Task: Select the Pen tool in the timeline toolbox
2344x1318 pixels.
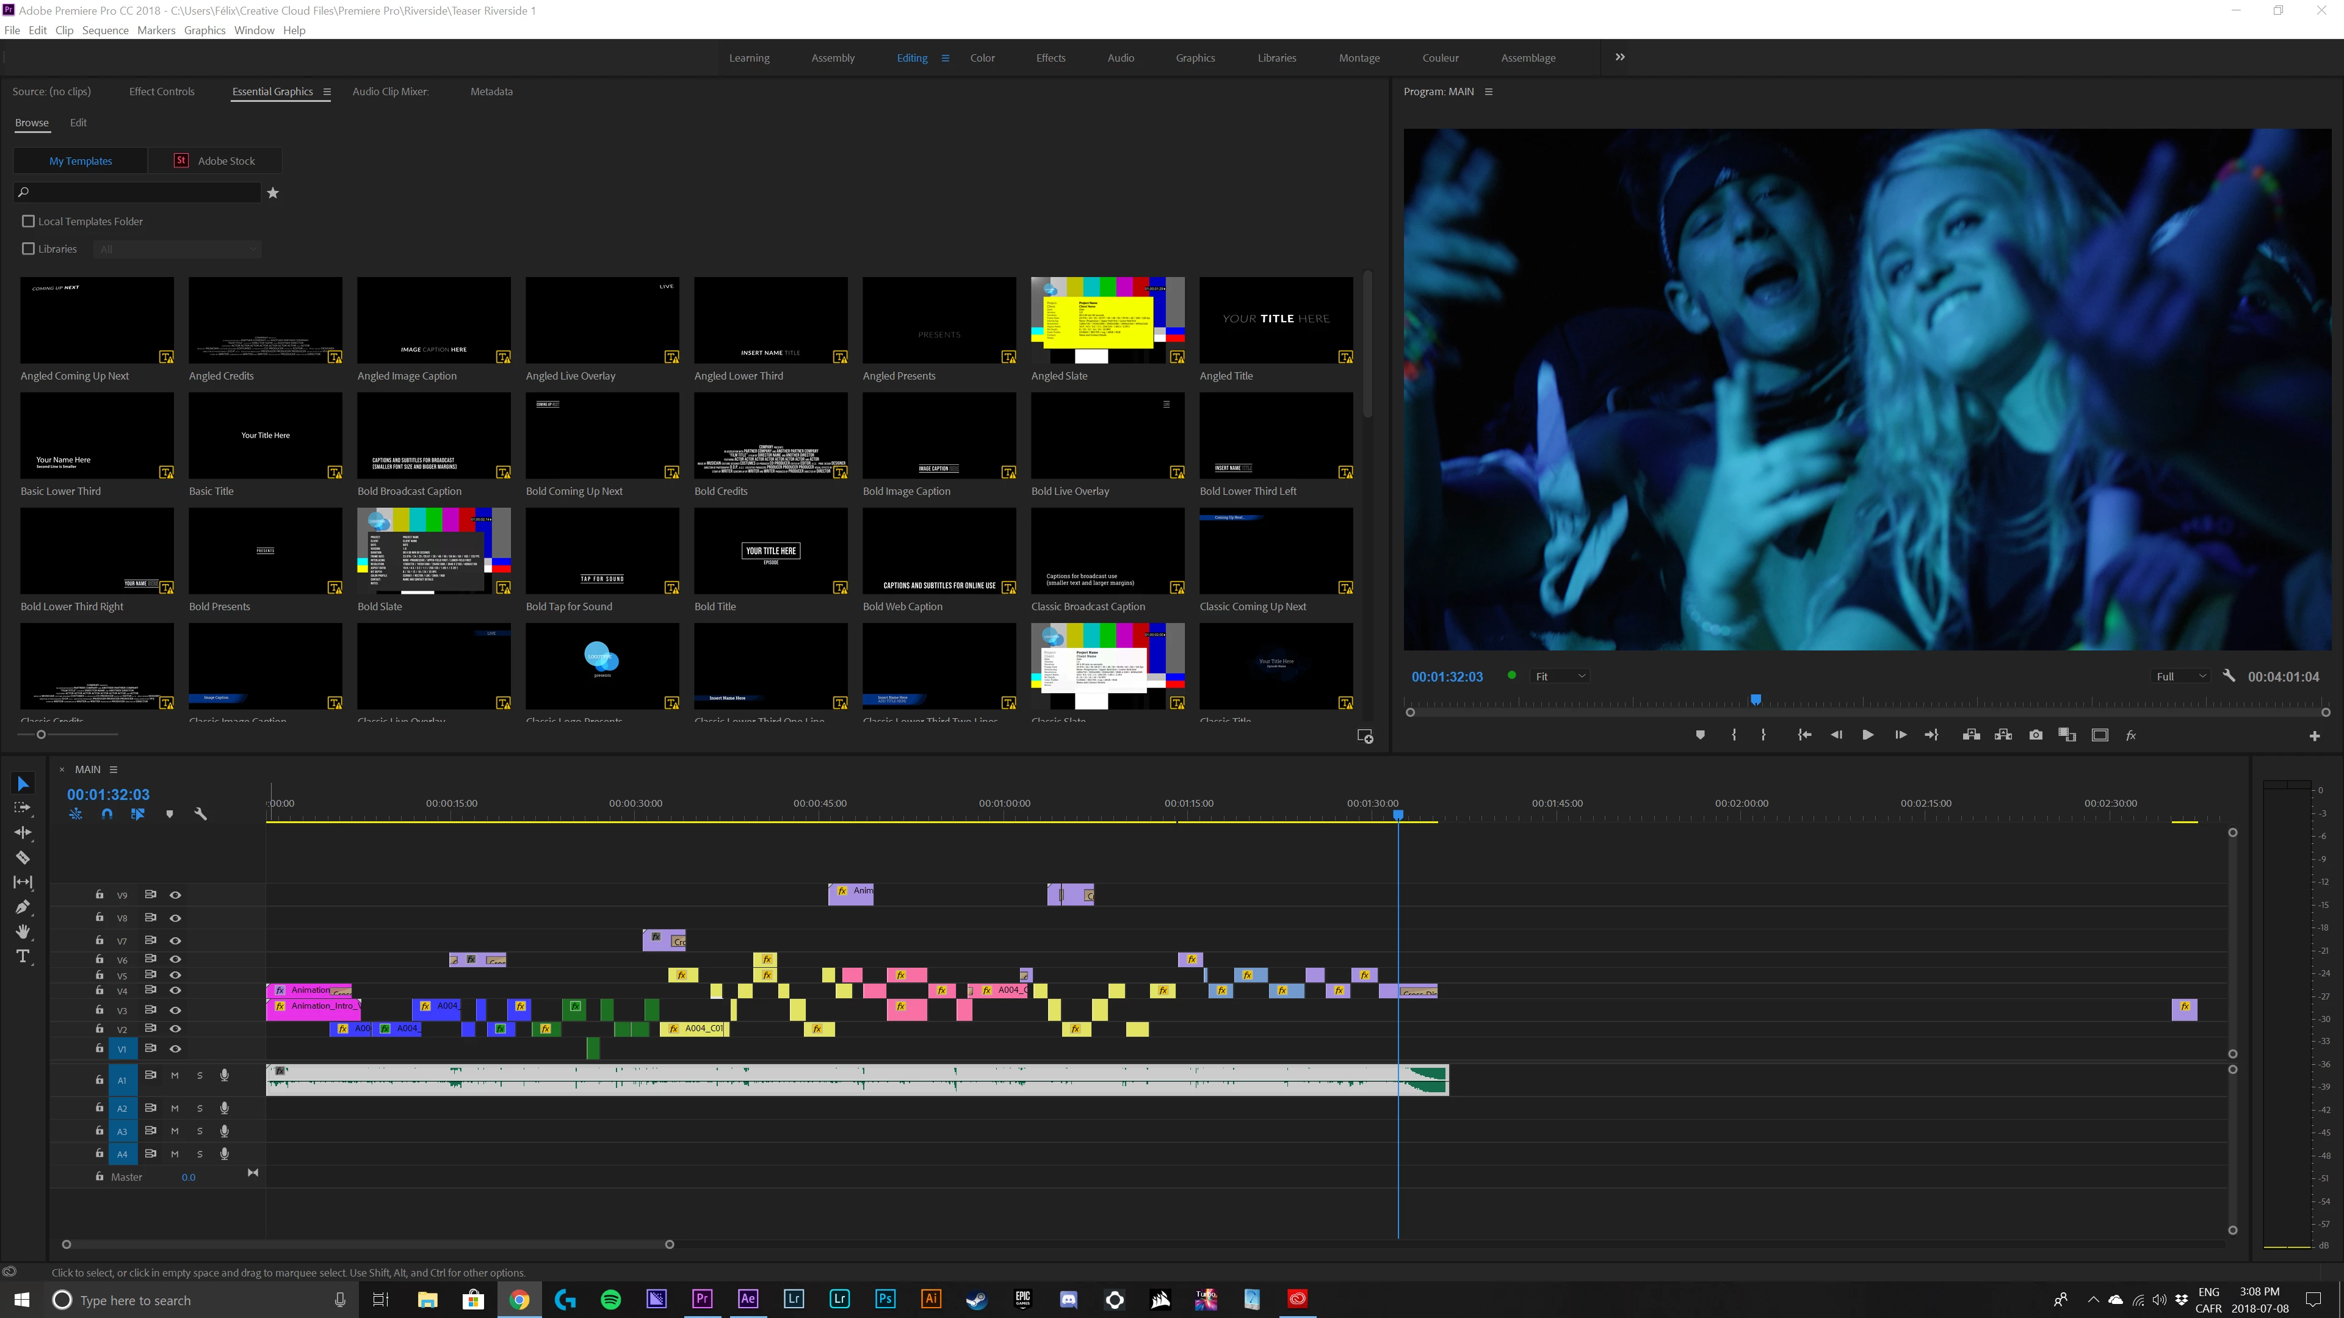Action: click(x=23, y=907)
